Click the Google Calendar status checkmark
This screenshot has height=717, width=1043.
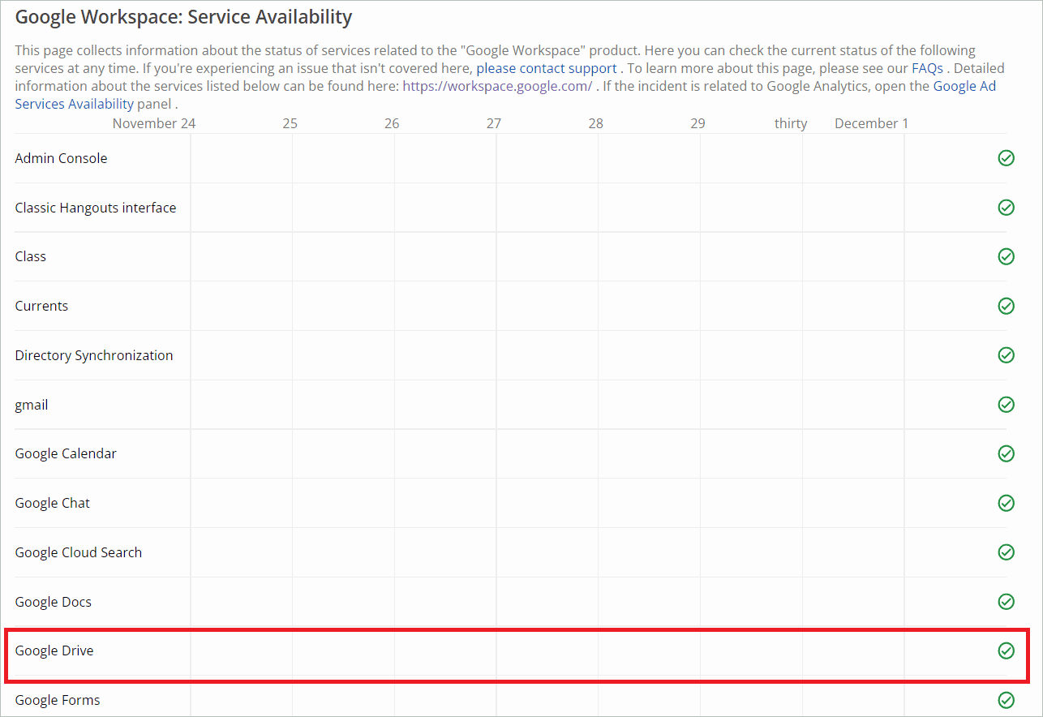(x=1006, y=453)
